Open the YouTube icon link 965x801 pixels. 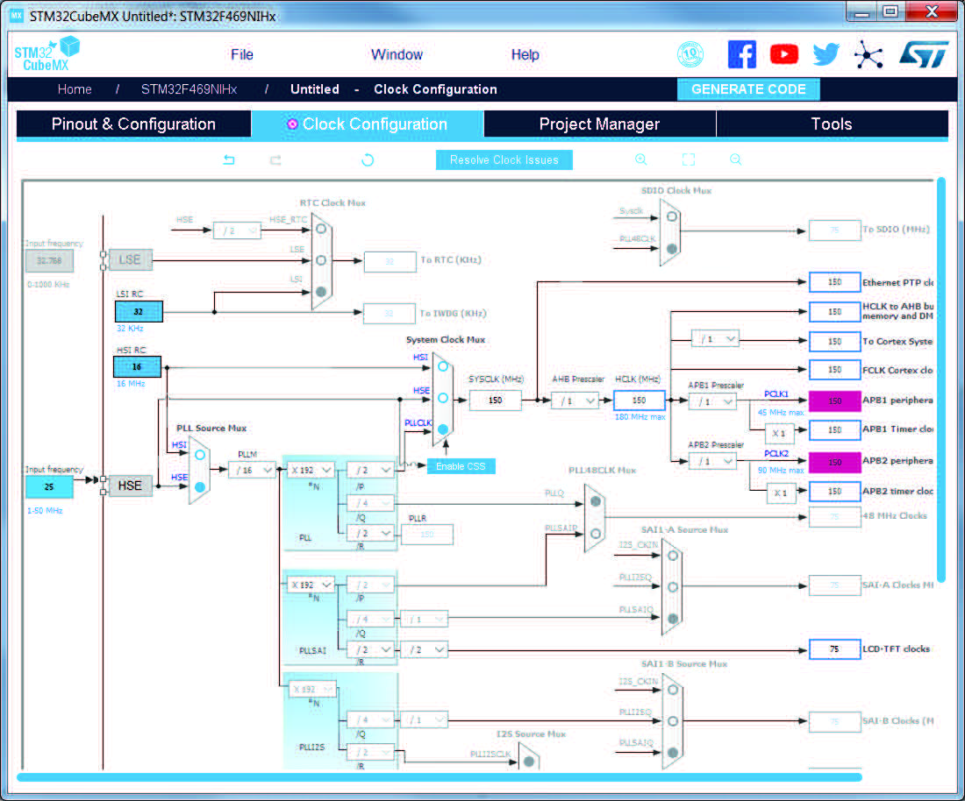pos(784,54)
